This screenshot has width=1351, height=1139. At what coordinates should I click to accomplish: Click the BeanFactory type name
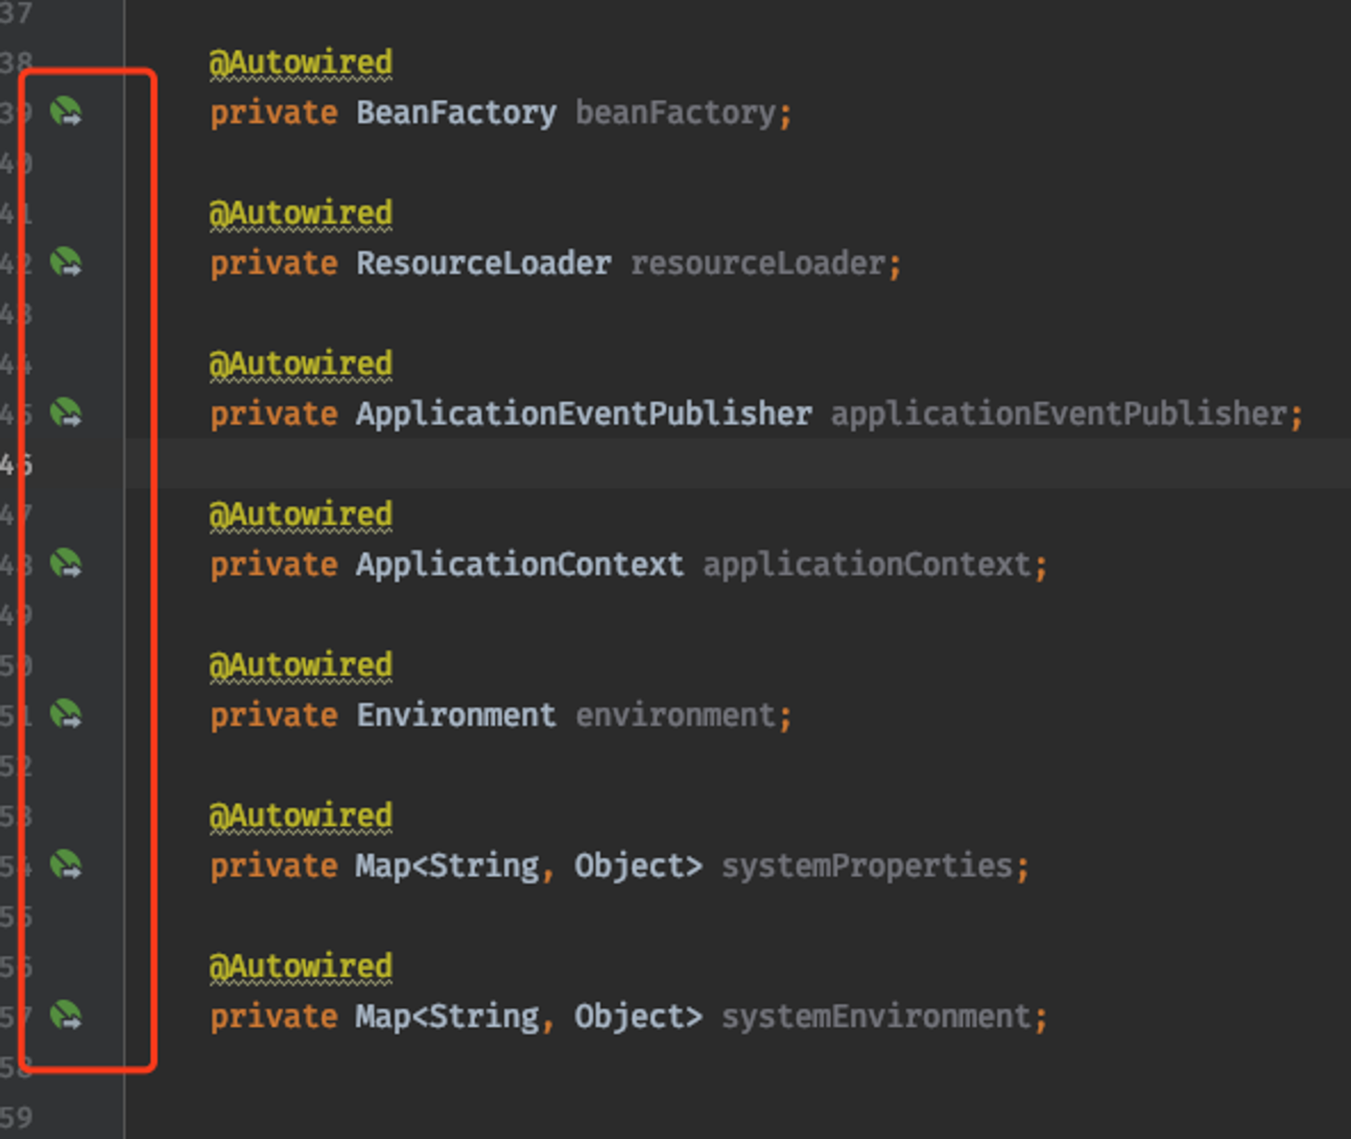[x=456, y=113]
